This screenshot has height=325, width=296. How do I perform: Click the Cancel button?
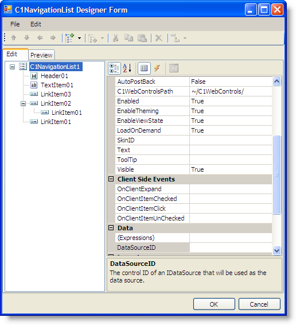click(259, 304)
